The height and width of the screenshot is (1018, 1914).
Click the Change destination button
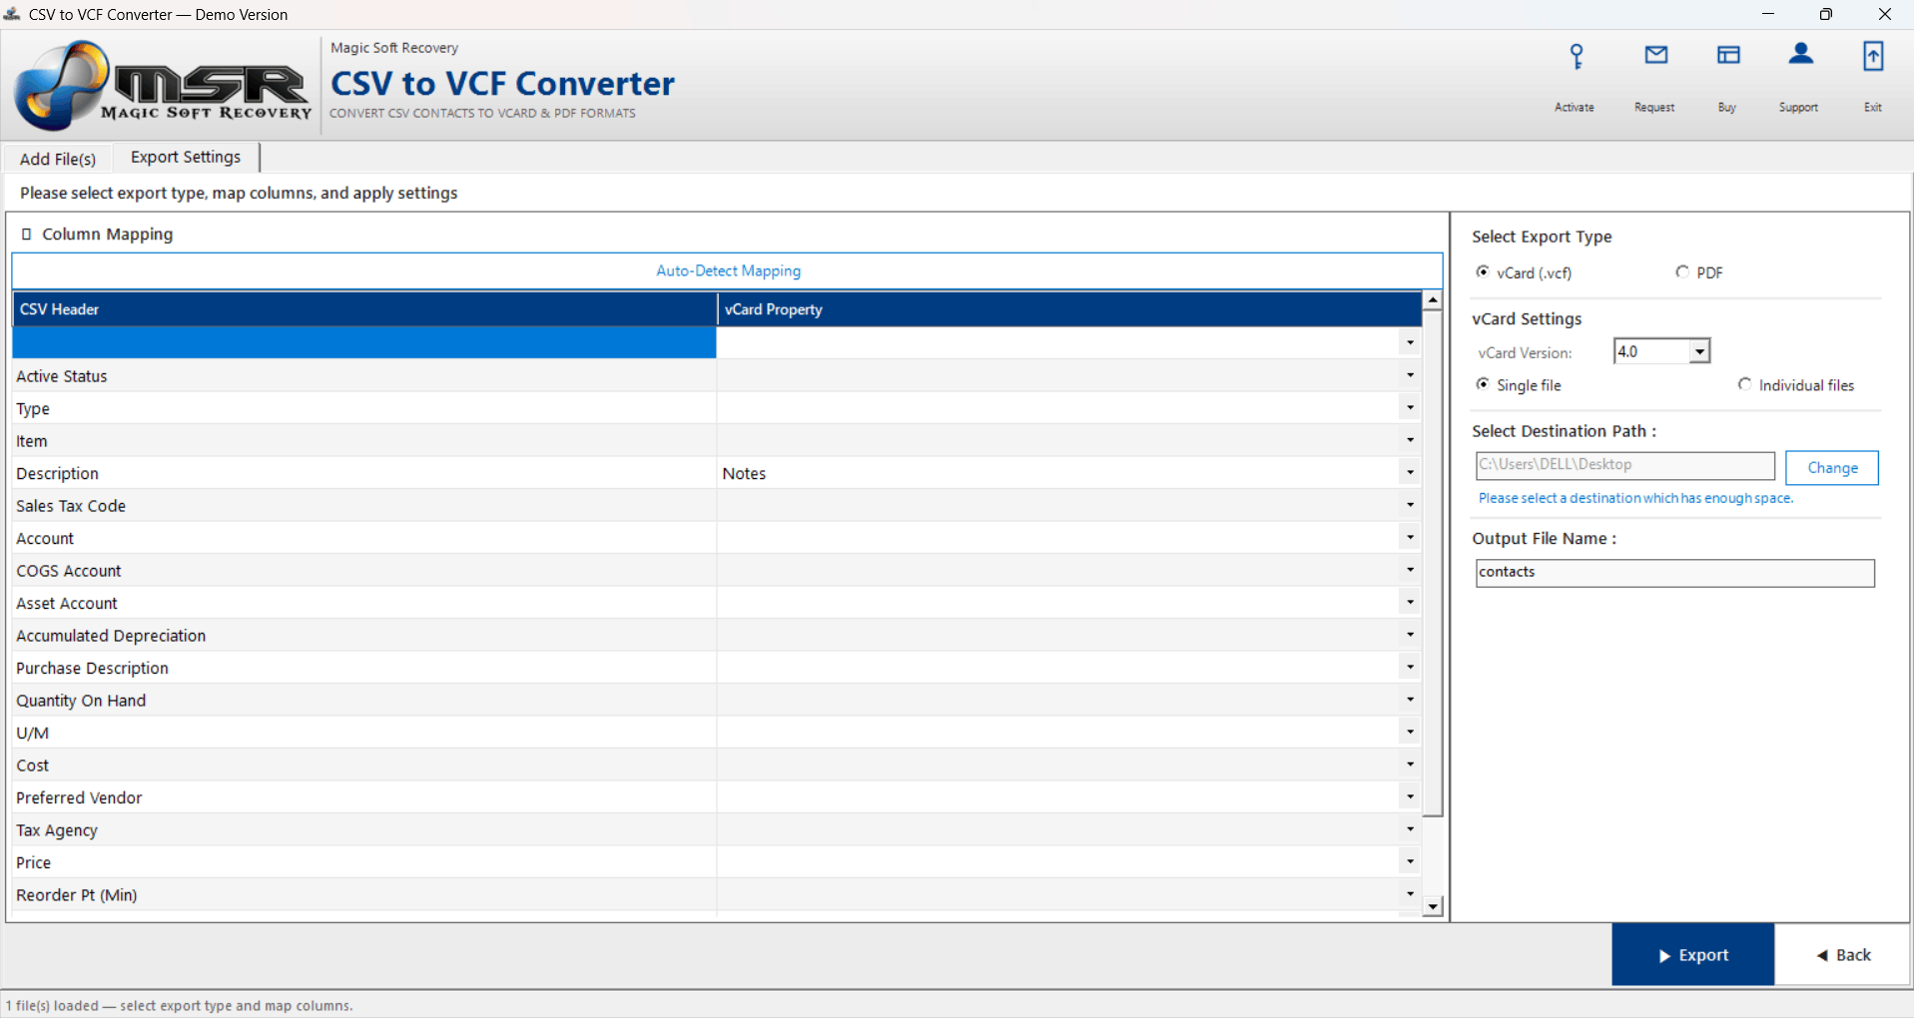[1832, 467]
